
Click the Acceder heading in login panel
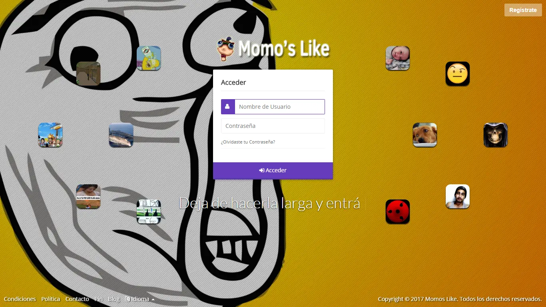(233, 82)
